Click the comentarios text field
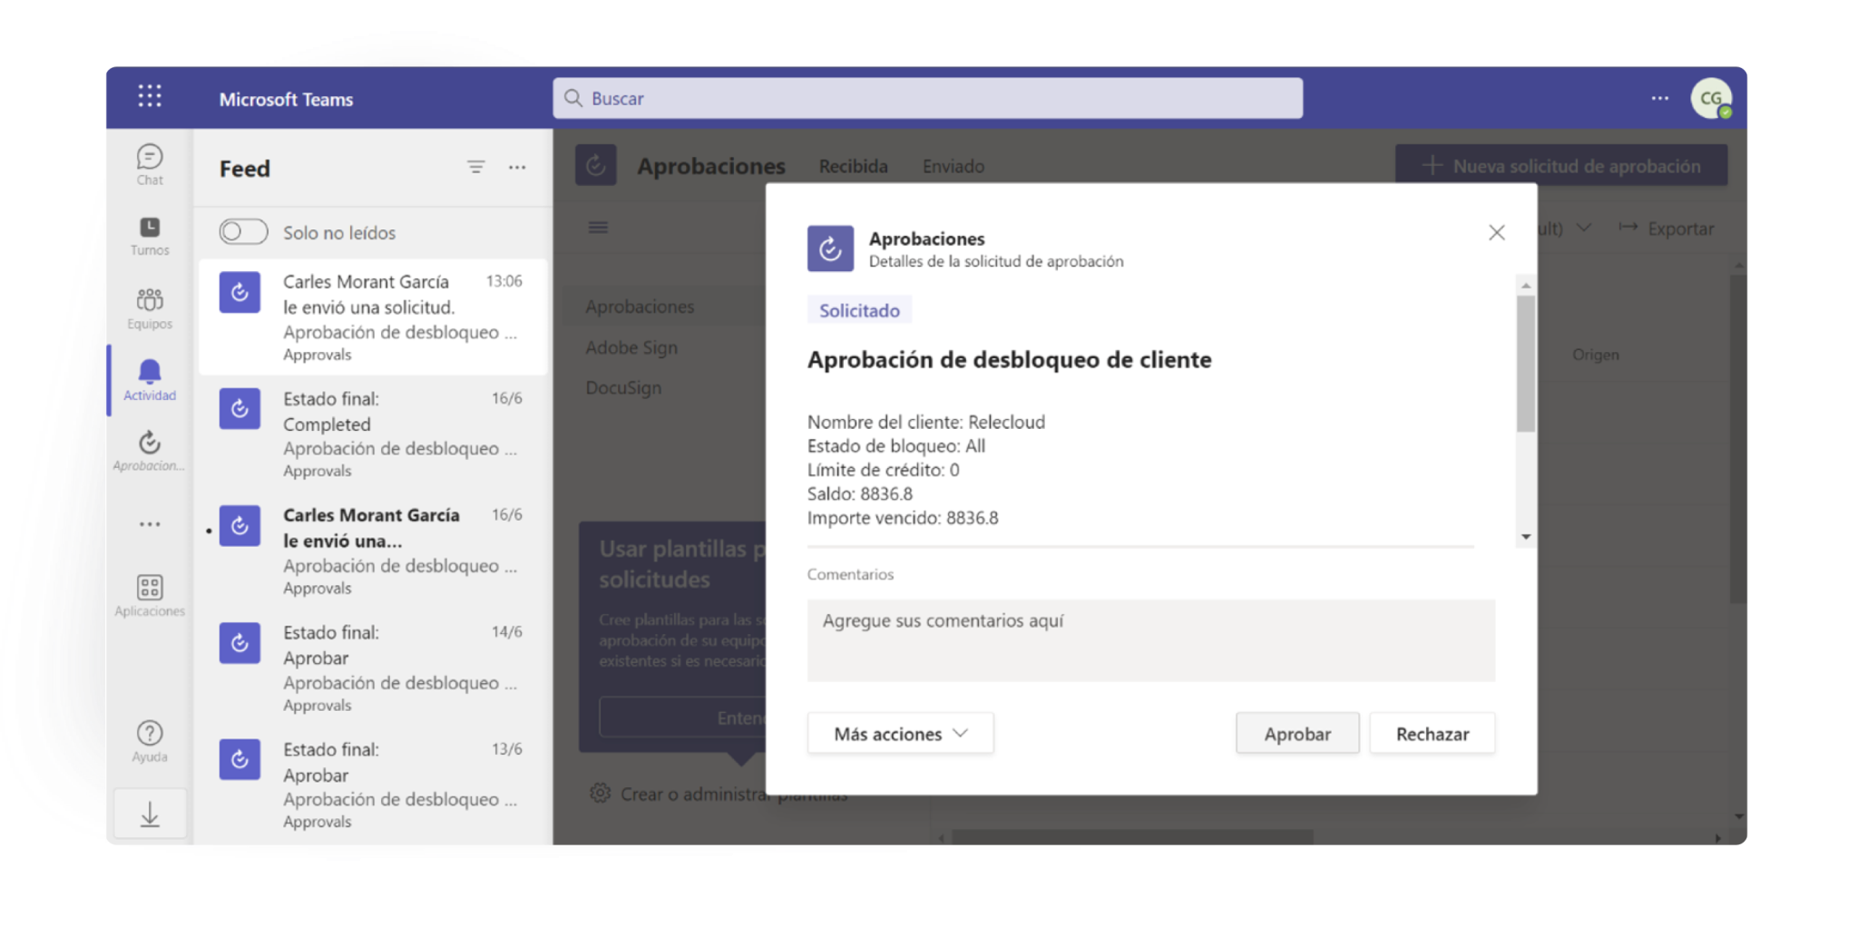The height and width of the screenshot is (936, 1858). pyautogui.click(x=1150, y=640)
